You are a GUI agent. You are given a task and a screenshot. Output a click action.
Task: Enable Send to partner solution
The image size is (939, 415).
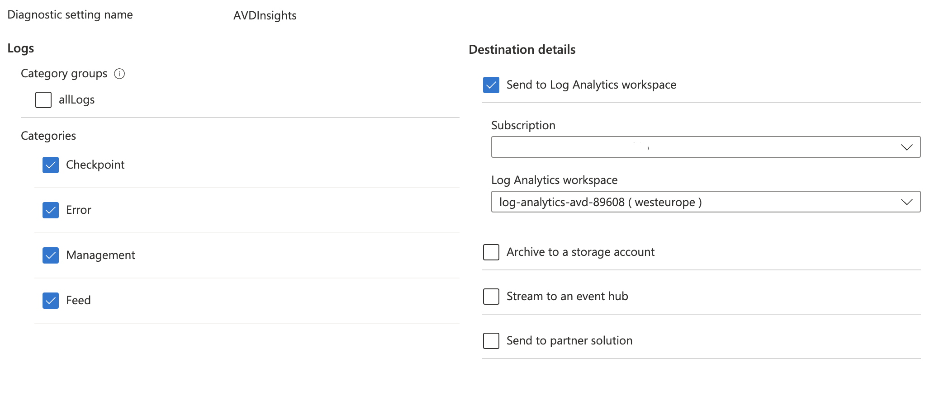[x=491, y=341]
